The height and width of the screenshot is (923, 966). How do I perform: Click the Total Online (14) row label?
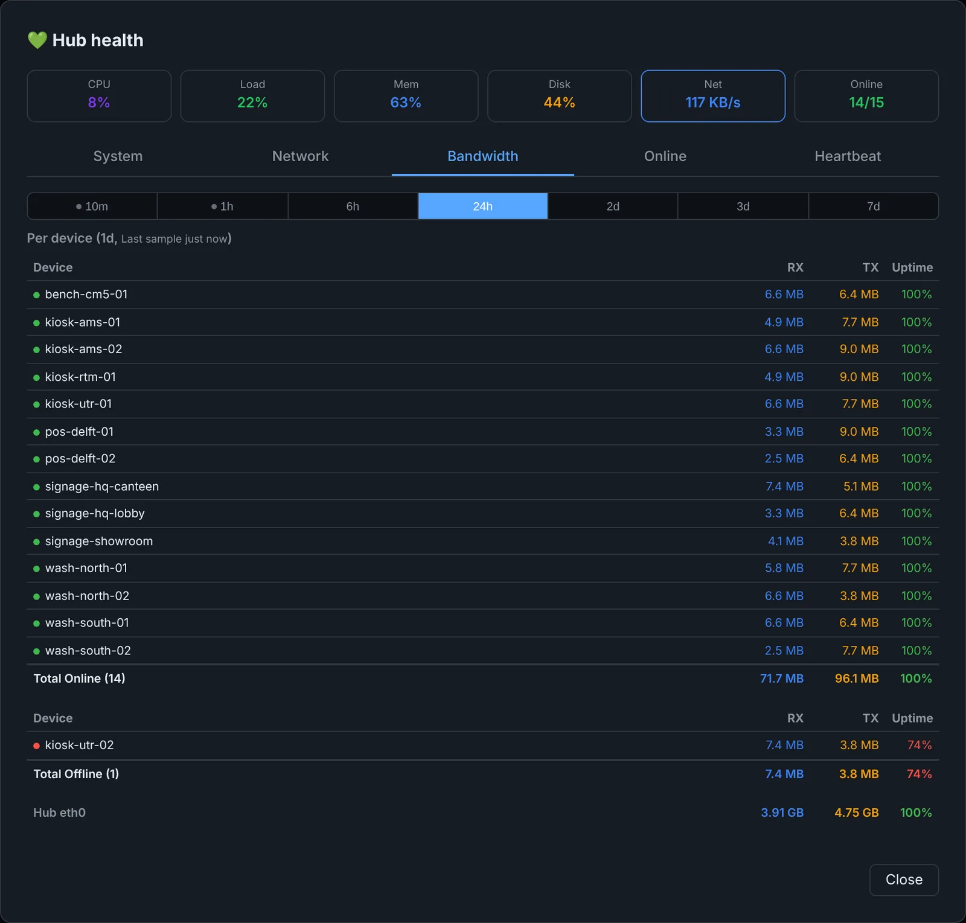click(79, 679)
